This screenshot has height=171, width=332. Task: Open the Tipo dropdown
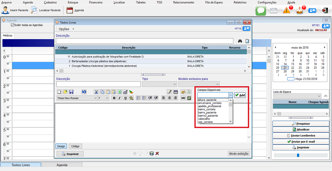point(175,84)
